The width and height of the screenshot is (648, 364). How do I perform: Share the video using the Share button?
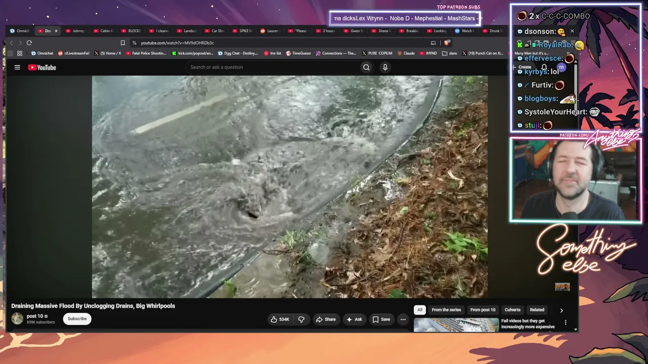point(326,320)
